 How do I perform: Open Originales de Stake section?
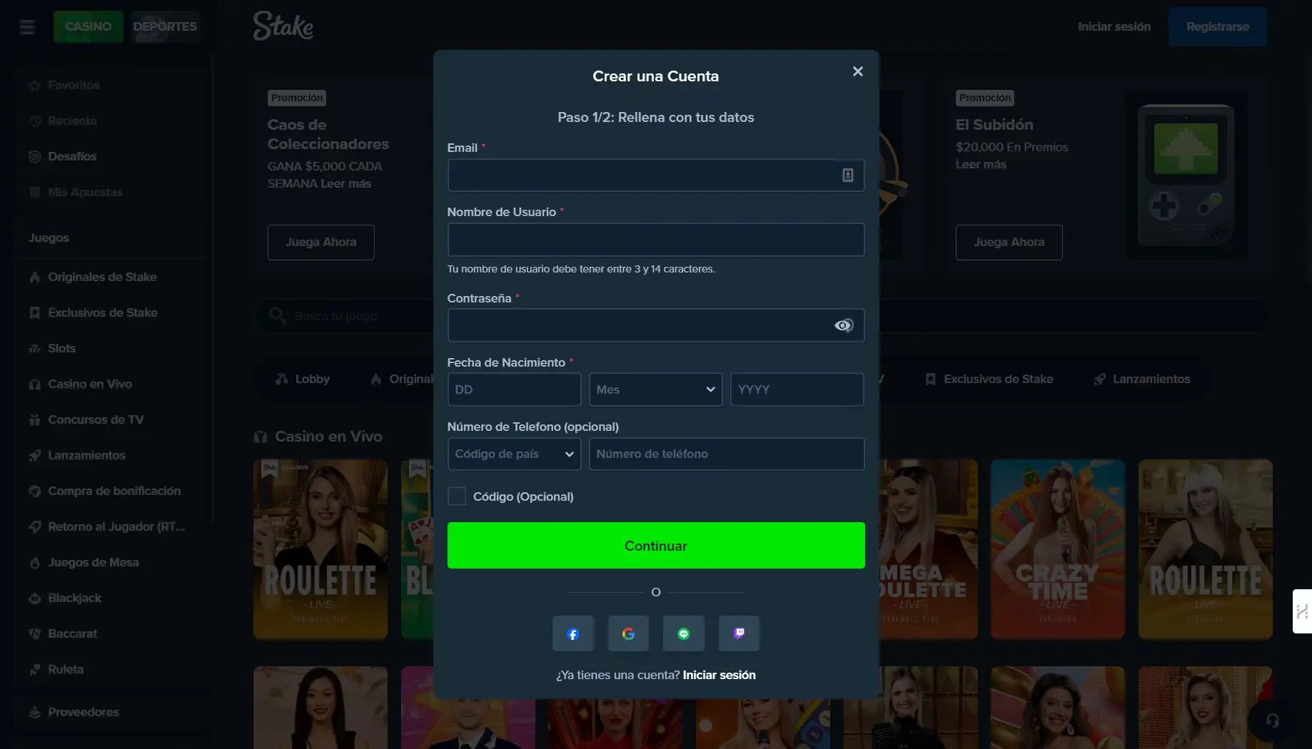pos(102,277)
